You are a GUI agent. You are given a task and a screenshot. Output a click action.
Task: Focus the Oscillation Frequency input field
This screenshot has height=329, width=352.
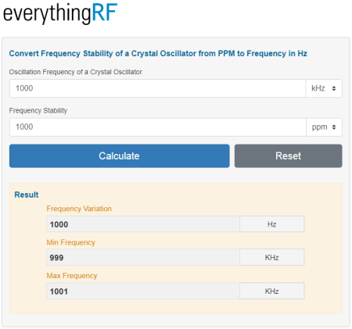[x=157, y=88]
